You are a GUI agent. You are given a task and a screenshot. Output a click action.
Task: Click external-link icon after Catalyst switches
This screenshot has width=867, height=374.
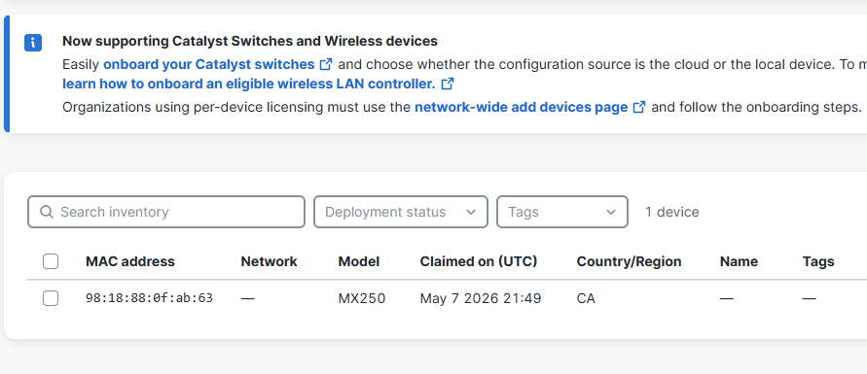tap(326, 64)
